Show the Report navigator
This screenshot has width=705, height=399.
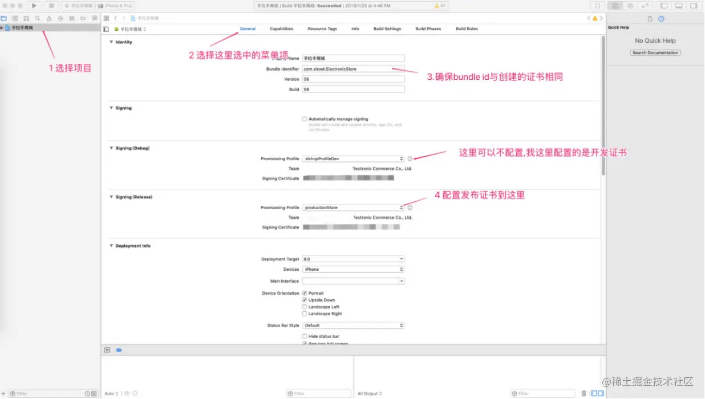point(95,18)
